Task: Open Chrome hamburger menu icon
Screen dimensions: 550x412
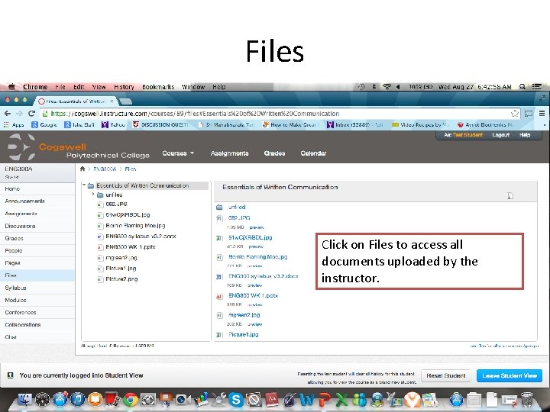Action: (x=542, y=114)
